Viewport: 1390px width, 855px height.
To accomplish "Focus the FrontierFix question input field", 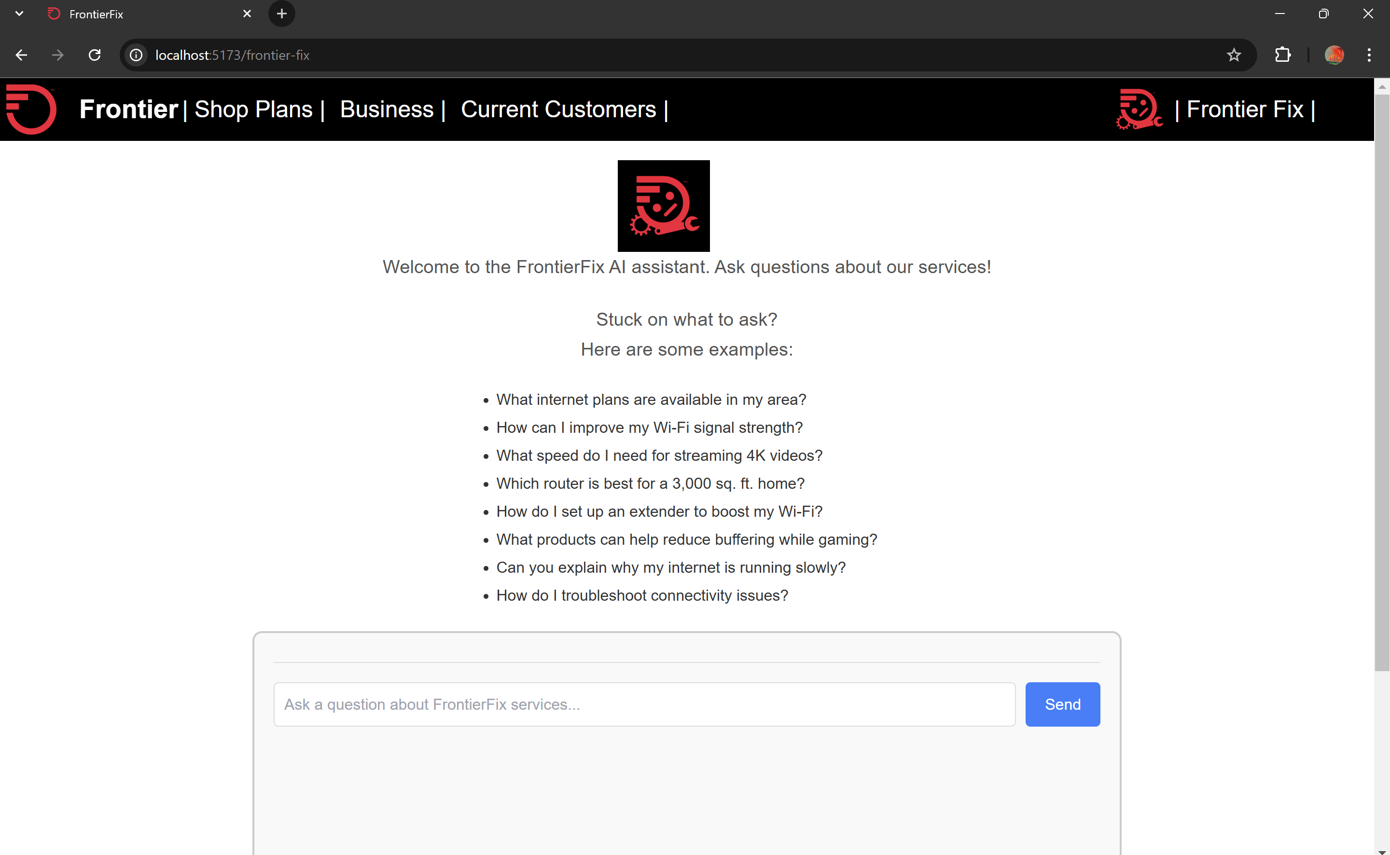I will pos(644,704).
